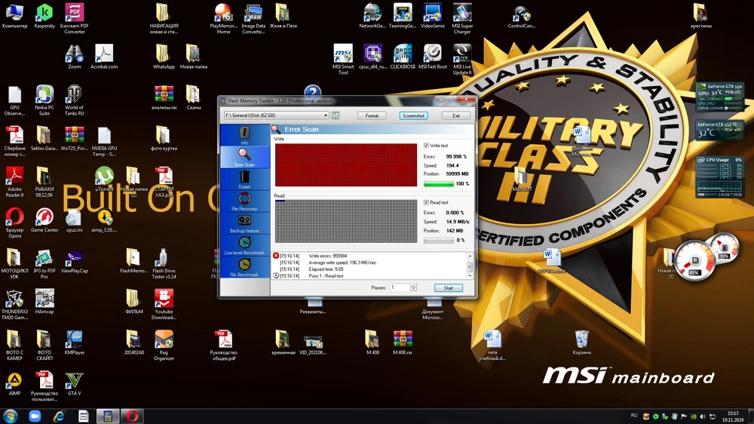Click the log panel scrollbar down arrow
This screenshot has width=754, height=424.
[x=470, y=276]
